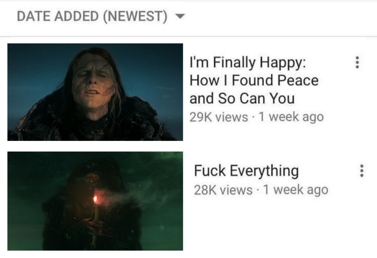Viewport: 377px width, 258px height.
Task: Click the 'How I Found Peace' title line
Action: (x=254, y=80)
